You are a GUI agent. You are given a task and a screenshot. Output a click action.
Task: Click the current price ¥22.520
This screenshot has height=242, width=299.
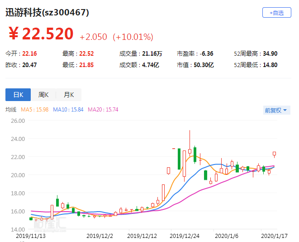coord(41,34)
